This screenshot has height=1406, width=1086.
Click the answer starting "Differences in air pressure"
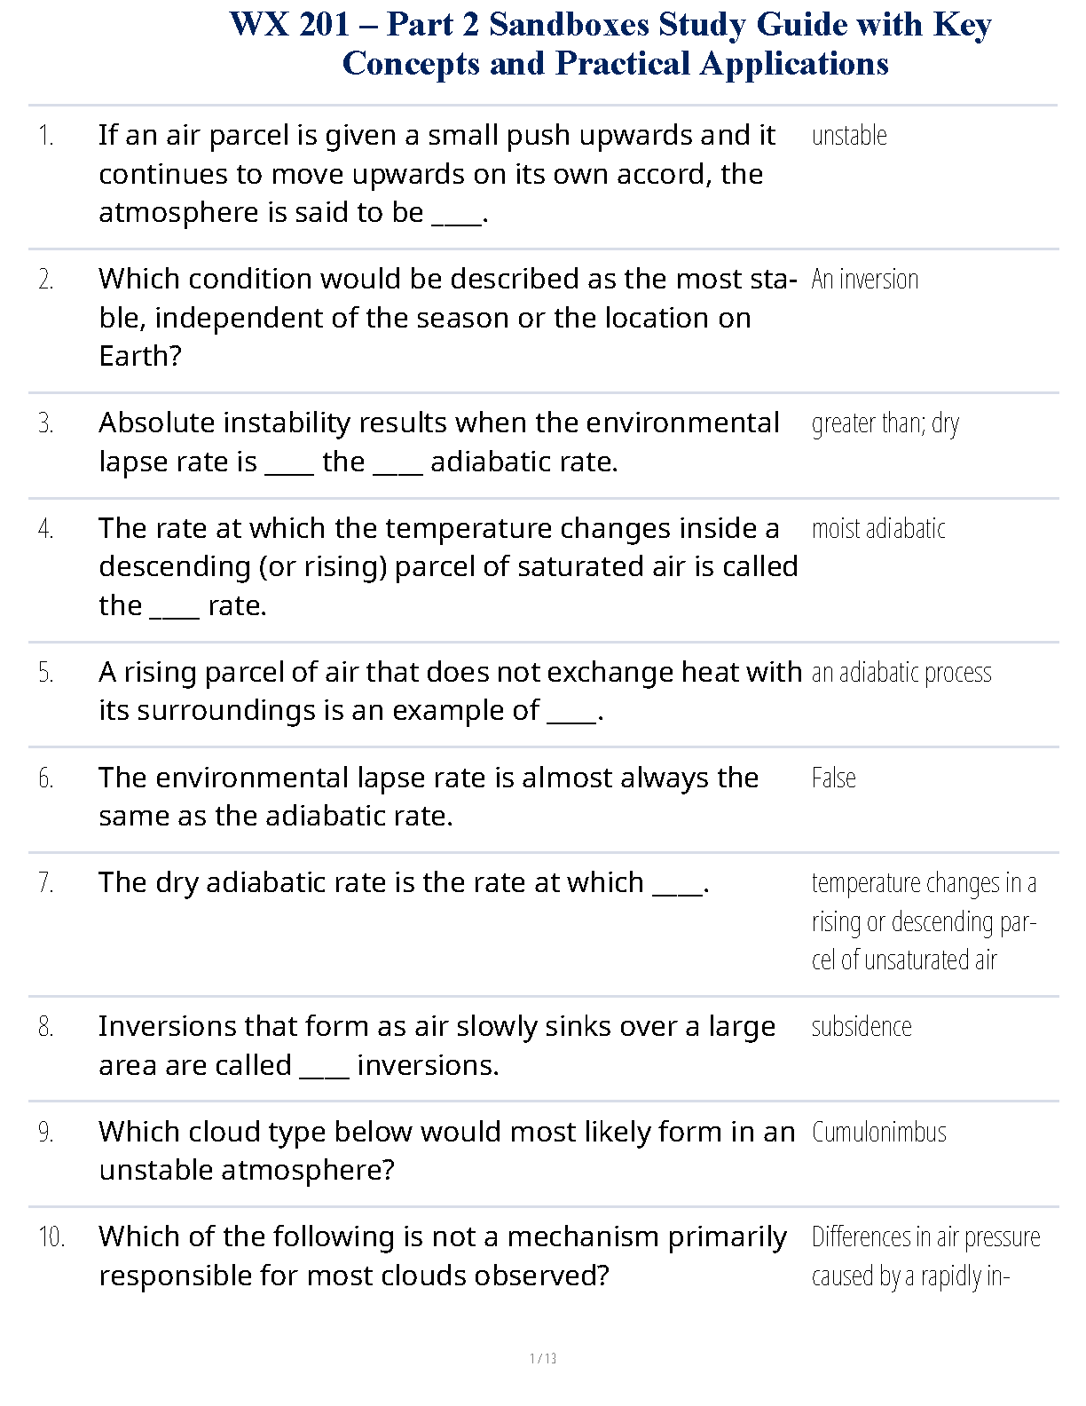point(925,1256)
